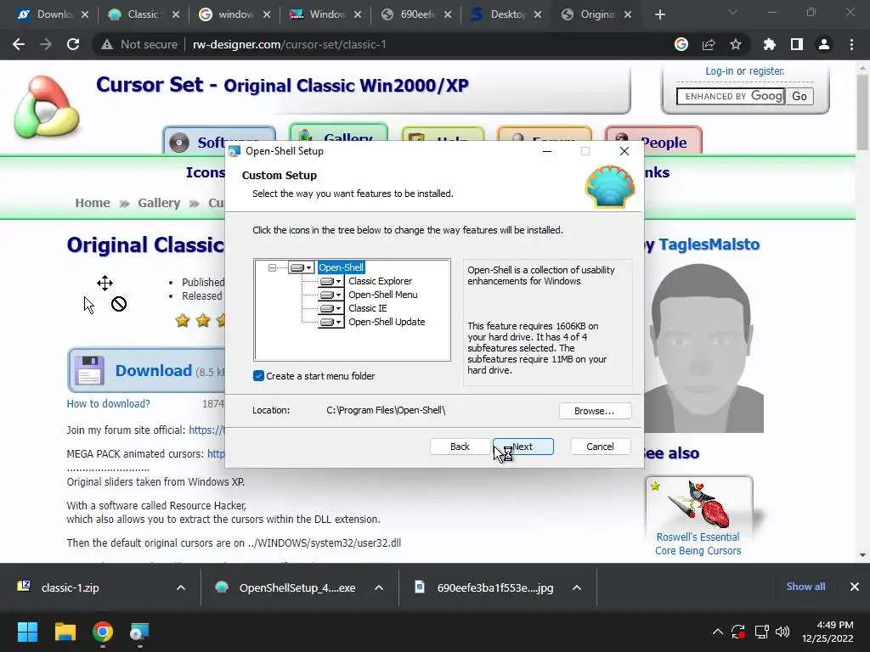The height and width of the screenshot is (652, 870).
Task: Open Roswell's Essential Core Being Cursors thumbnail
Action: click(x=698, y=503)
